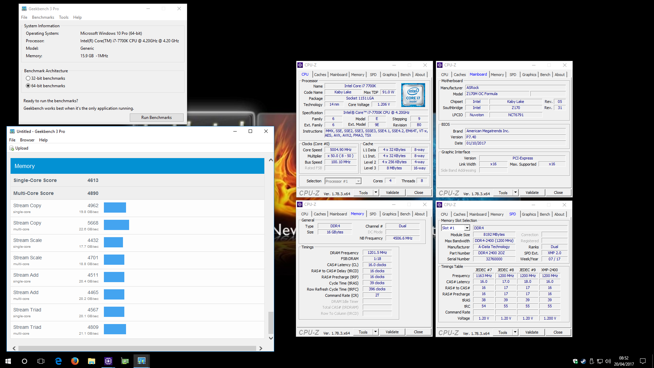Click the Core Speed value 5004.90 MHz
The image size is (654, 368).
coord(341,150)
